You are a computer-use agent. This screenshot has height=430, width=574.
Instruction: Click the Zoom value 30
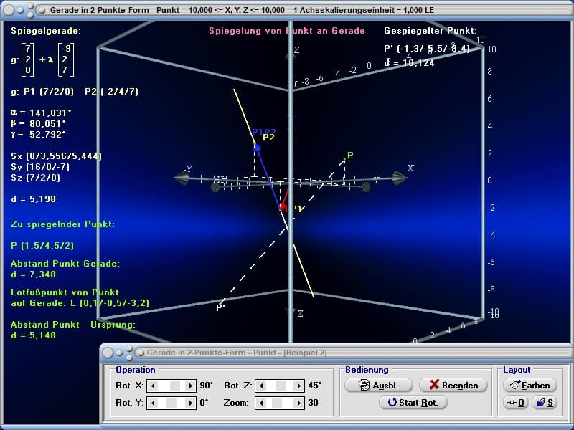[x=313, y=403]
